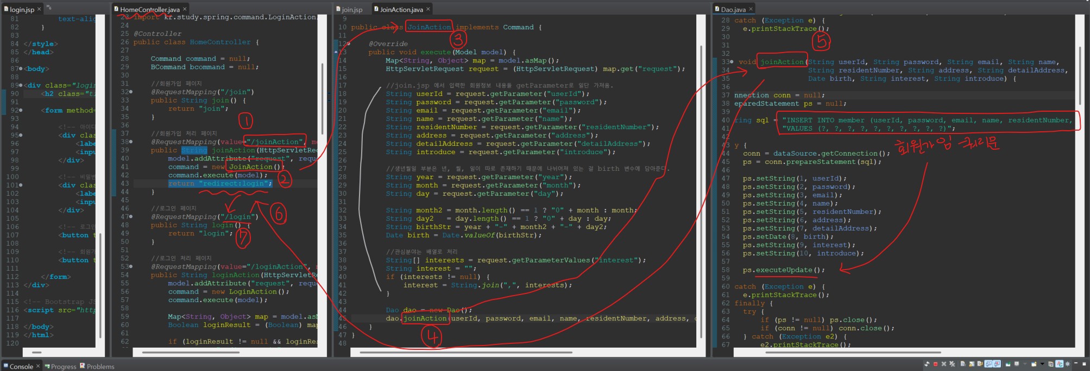The image size is (1090, 371).
Task: Close the Dao.java tab
Action: [x=751, y=9]
